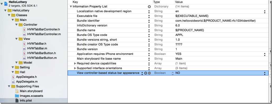
Task: Expand Supported interface orientations array
Action: (x=75, y=68)
